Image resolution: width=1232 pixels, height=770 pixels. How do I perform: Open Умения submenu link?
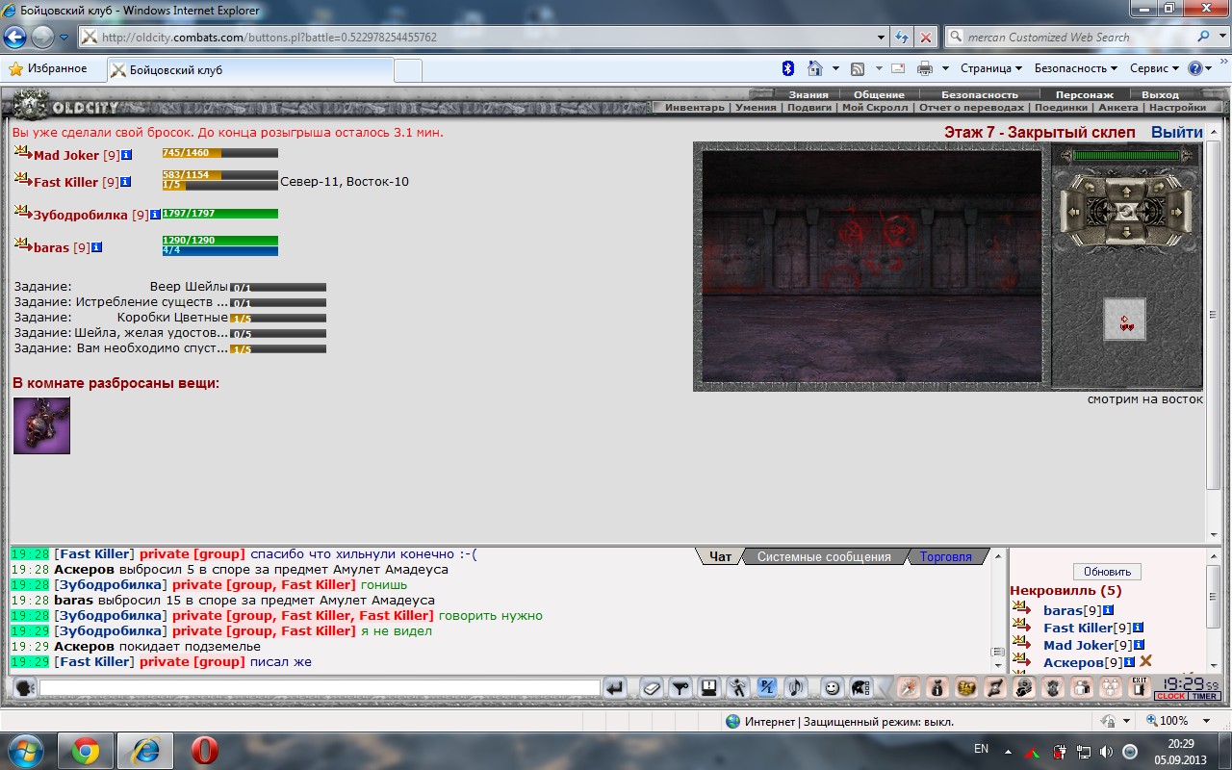[756, 108]
